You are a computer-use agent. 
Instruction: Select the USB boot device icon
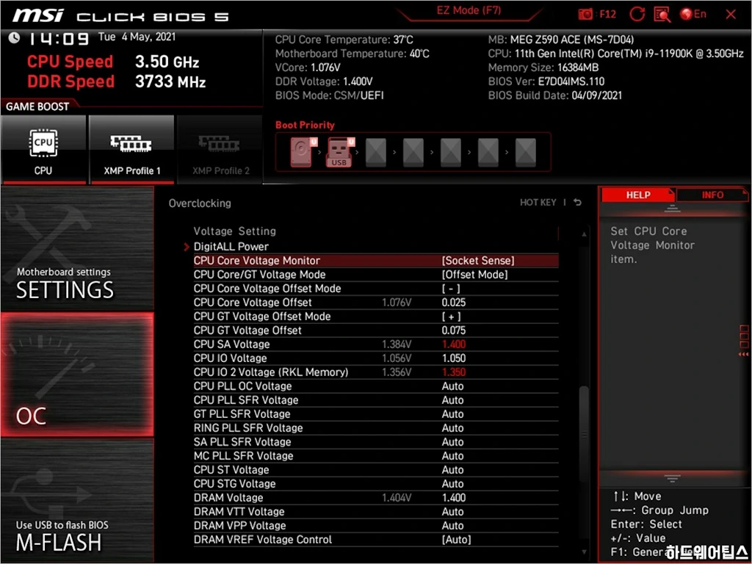point(341,152)
